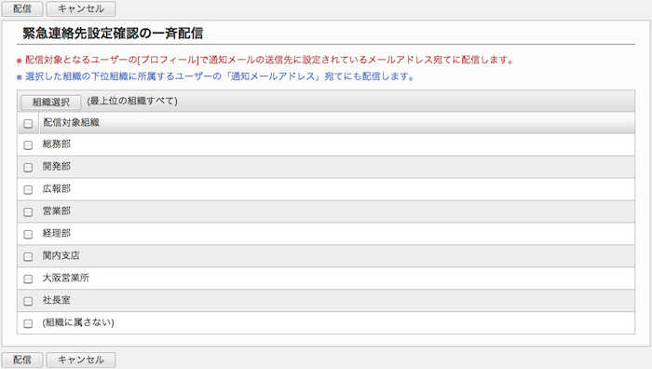This screenshot has height=369, width=652.
Task: Check the 経理部 checkbox
Action: pyautogui.click(x=28, y=234)
